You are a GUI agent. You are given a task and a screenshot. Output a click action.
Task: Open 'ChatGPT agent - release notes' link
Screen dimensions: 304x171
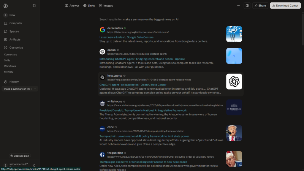[x=133, y=85]
